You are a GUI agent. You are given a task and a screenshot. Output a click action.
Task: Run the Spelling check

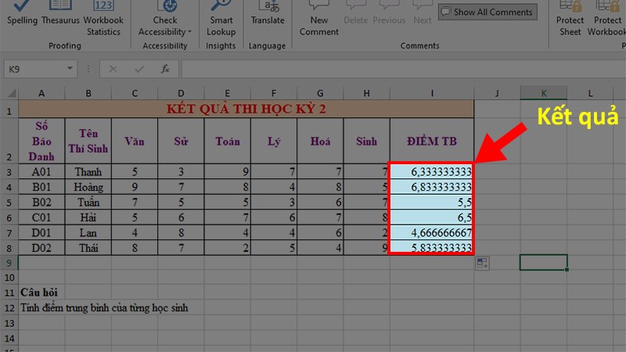[x=23, y=19]
